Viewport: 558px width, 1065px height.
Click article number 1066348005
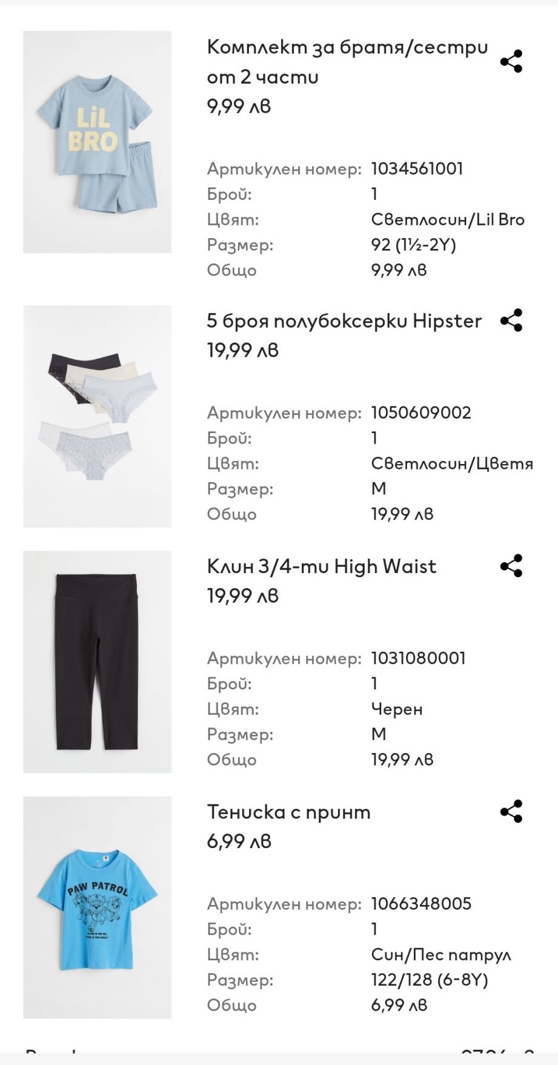pos(420,903)
